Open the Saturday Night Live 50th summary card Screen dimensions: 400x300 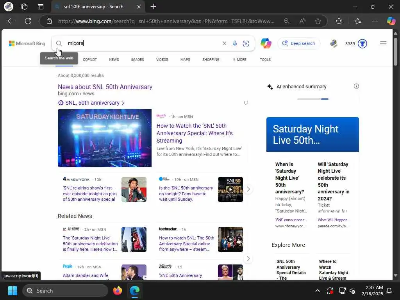click(312, 134)
